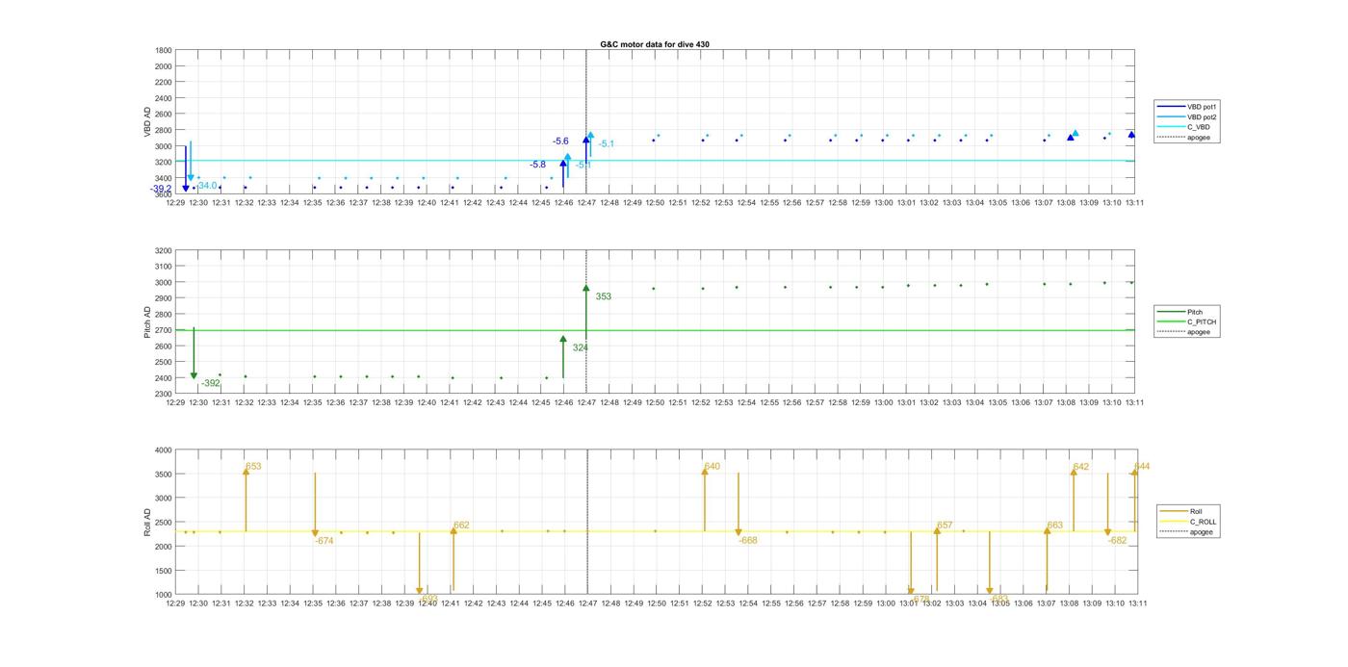Click the '653' roll data label

[x=253, y=467]
